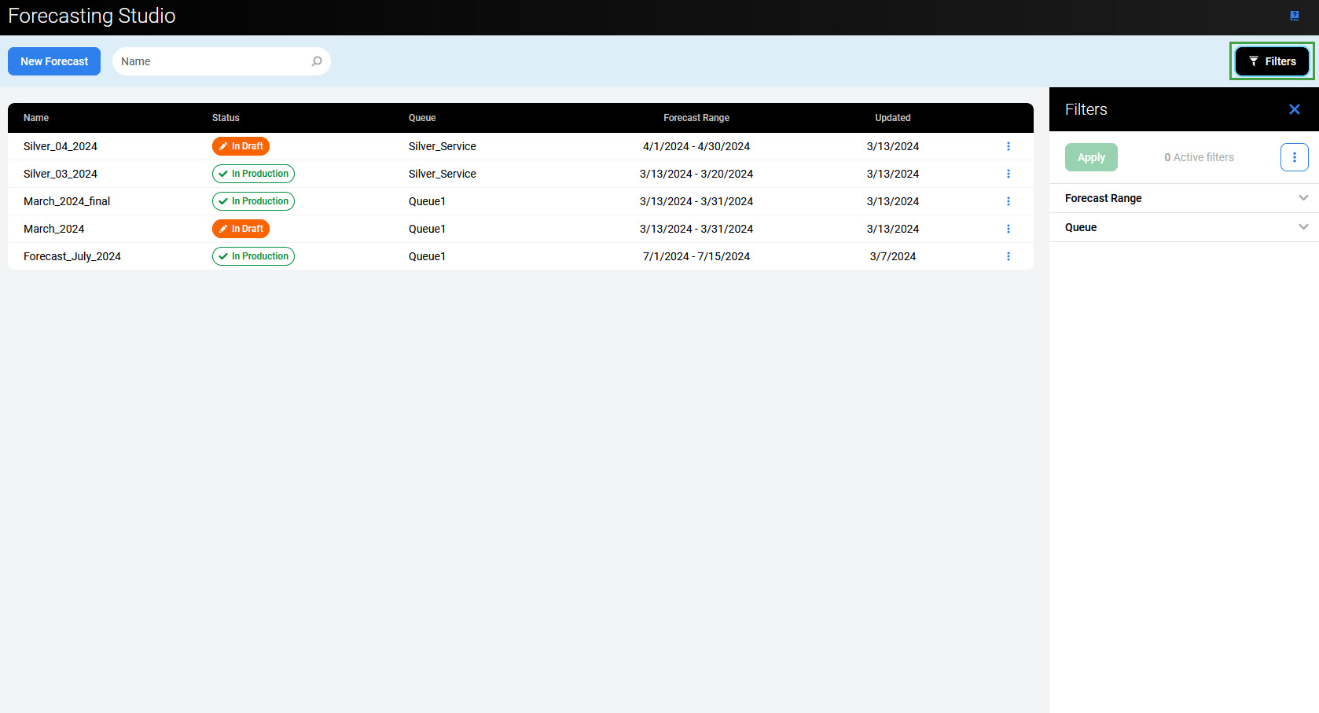1319x713 pixels.
Task: Open row options for Silver_03_2024
Action: click(1008, 174)
